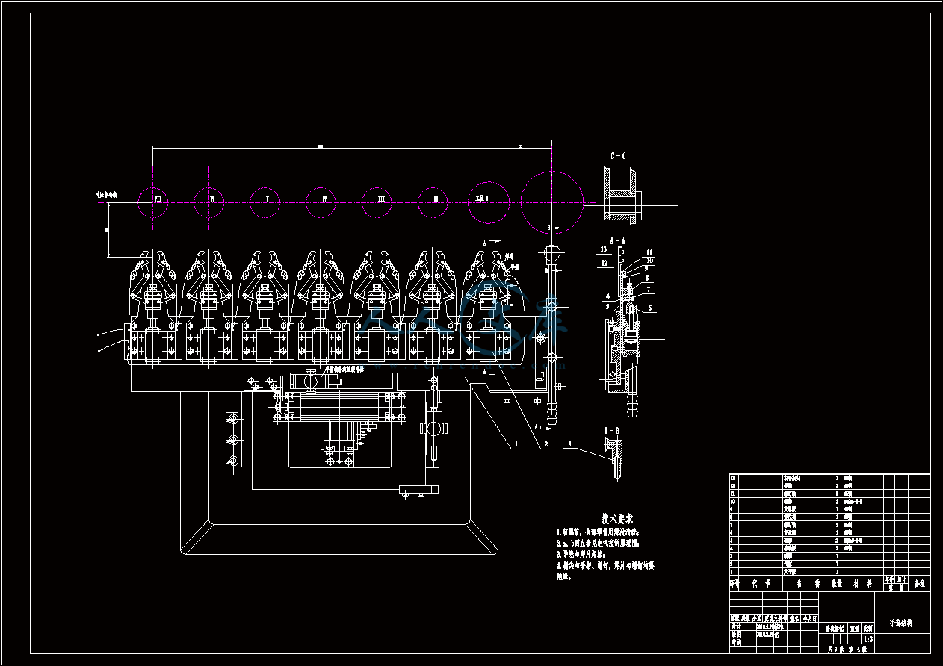Click station label V in magenta circle

tap(267, 199)
